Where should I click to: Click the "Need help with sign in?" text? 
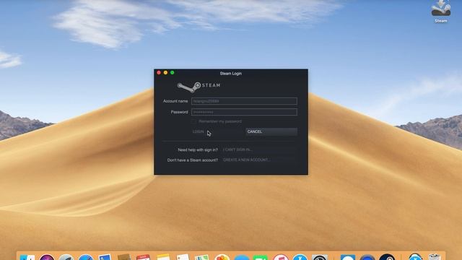pyautogui.click(x=198, y=149)
